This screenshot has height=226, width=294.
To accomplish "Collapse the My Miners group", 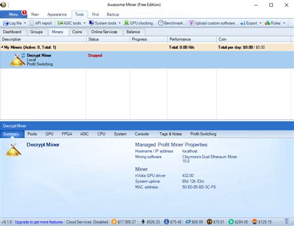I will [2, 47].
